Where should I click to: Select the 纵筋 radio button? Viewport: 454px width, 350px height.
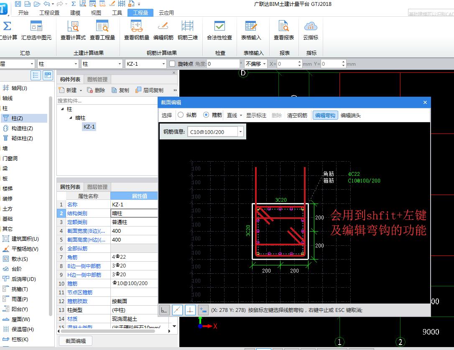(181, 115)
